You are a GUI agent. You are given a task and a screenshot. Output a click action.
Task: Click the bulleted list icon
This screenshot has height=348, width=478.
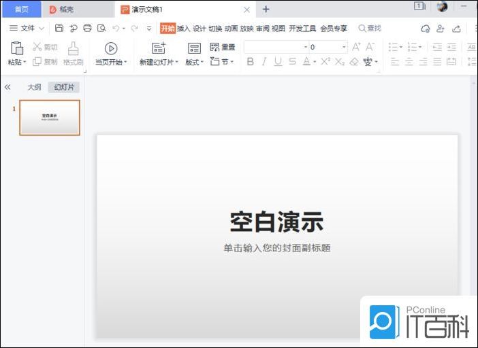[393, 47]
